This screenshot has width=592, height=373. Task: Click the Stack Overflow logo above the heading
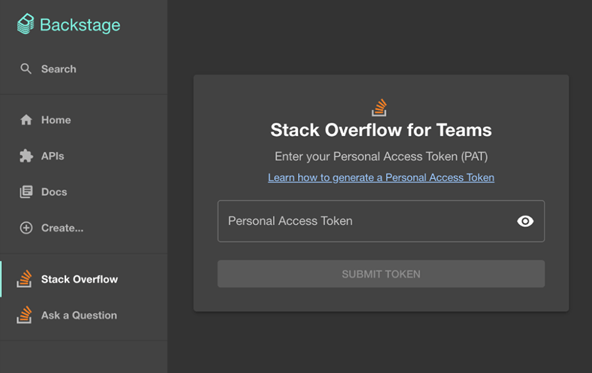pos(380,107)
